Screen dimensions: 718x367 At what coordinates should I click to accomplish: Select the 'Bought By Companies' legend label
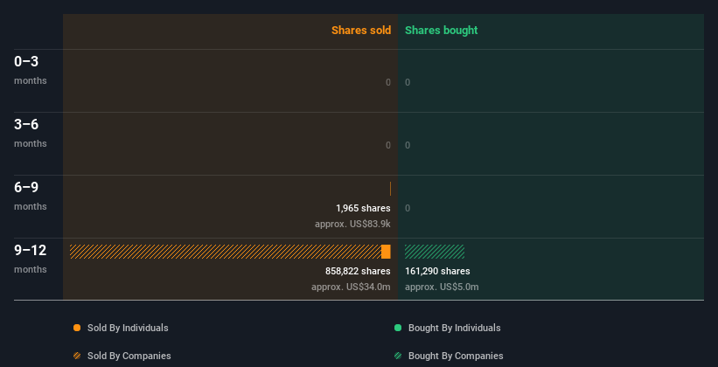(x=456, y=356)
